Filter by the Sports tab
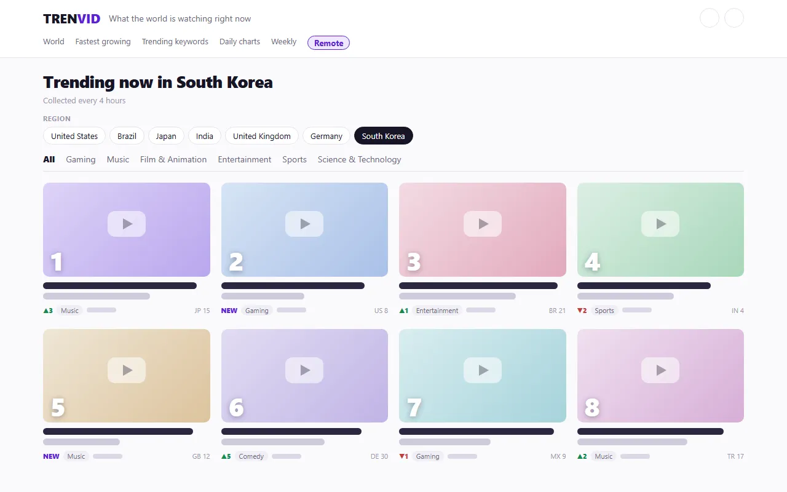The height and width of the screenshot is (492, 787). [x=295, y=159]
